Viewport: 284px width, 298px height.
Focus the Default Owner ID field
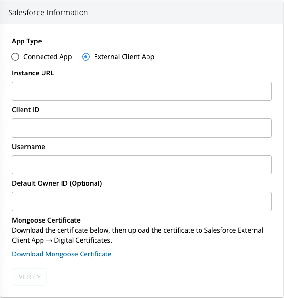(142, 202)
